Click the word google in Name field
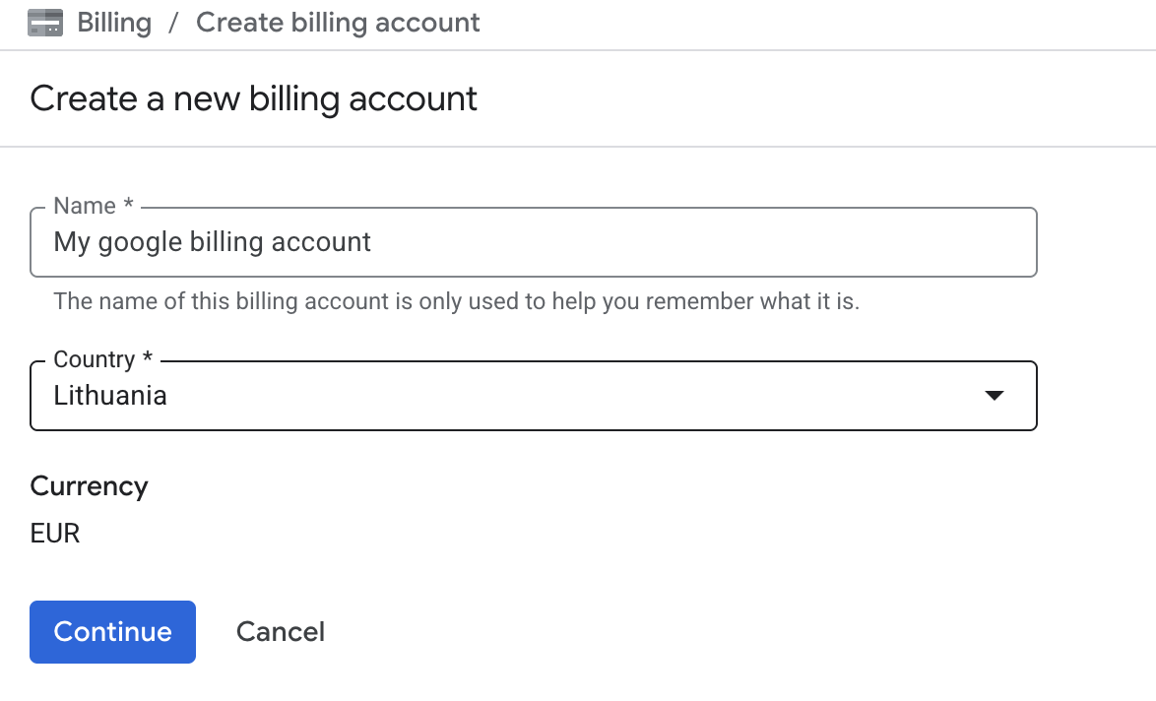Viewport: 1156px width, 701px height. coord(138,242)
